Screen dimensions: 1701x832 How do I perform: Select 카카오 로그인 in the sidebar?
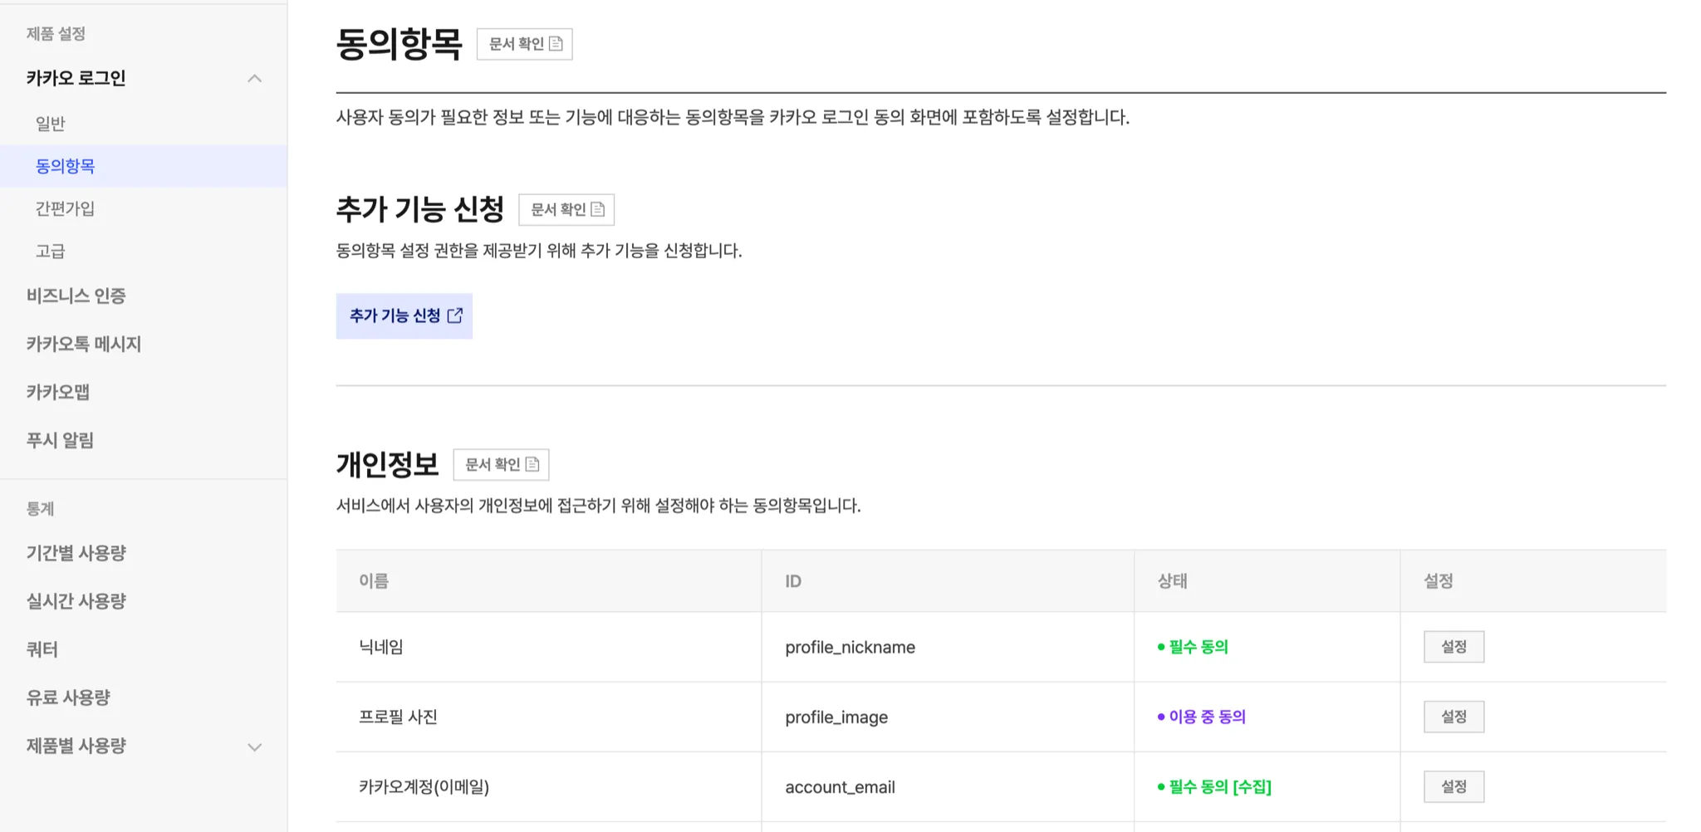click(x=76, y=78)
